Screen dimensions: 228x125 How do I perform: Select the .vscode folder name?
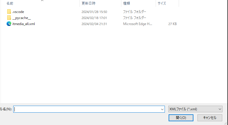click(18, 12)
